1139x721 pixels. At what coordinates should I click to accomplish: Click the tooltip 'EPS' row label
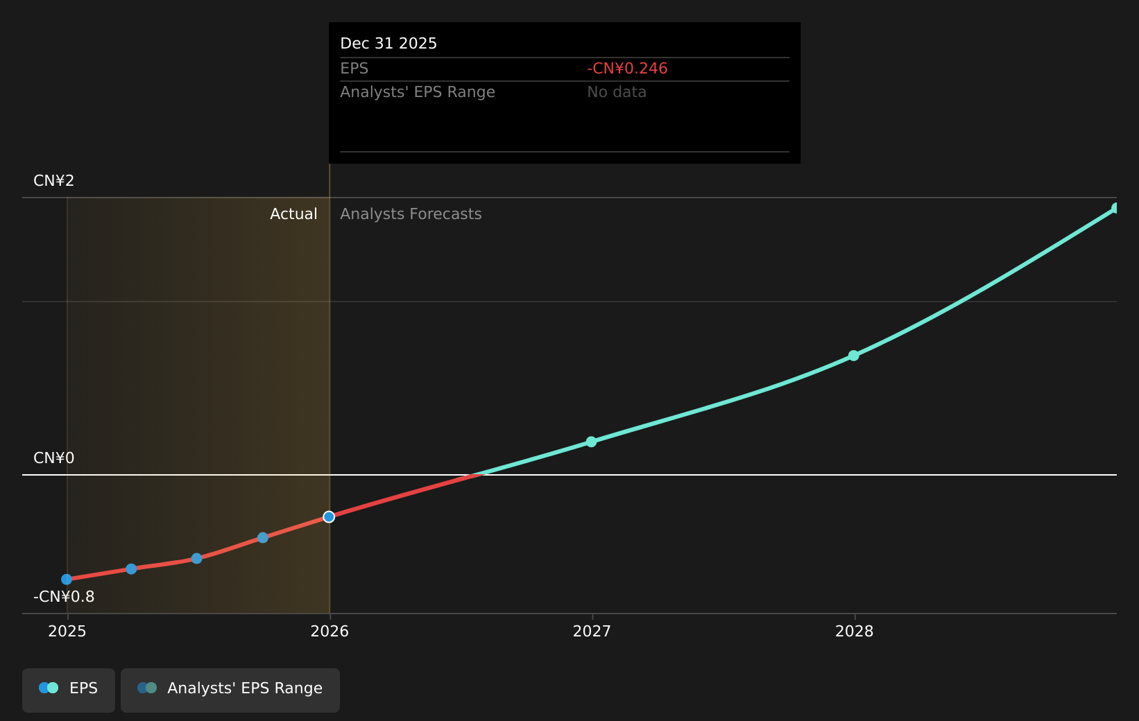[x=354, y=69]
